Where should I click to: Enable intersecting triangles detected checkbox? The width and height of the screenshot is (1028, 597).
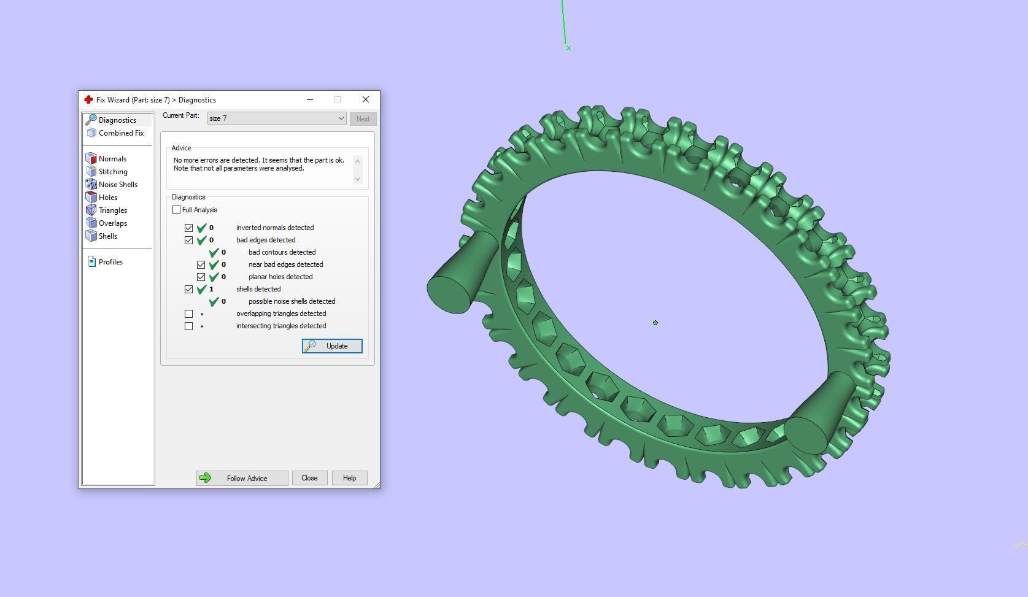pos(189,326)
